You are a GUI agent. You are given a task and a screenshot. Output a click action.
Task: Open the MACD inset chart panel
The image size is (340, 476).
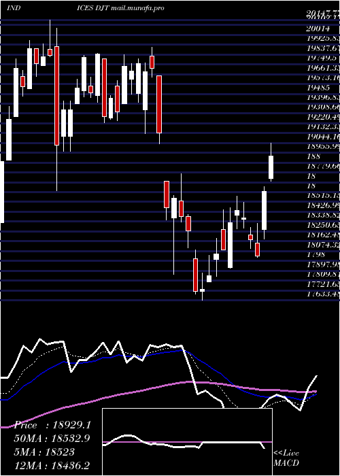click(187, 442)
